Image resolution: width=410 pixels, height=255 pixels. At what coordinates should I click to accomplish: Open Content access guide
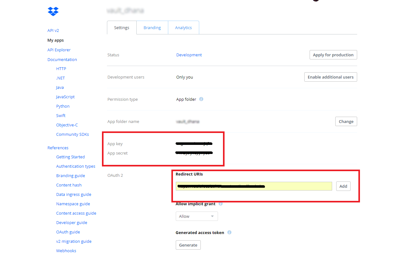(x=76, y=213)
